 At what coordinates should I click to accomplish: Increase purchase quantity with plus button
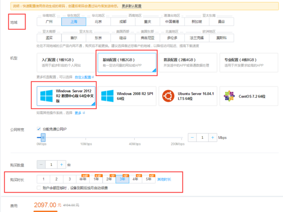coord(61,165)
